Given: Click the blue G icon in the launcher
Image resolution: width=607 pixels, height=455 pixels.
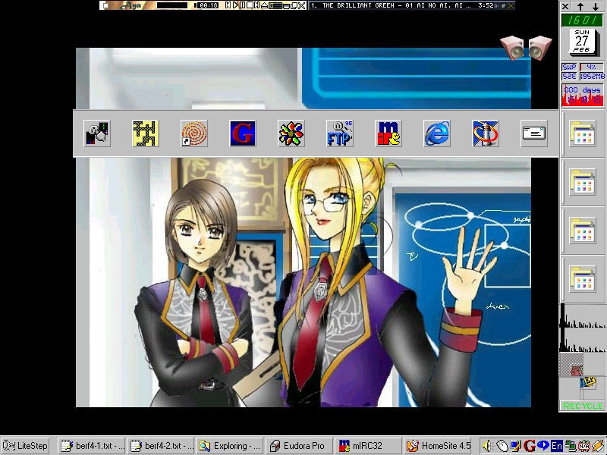Looking at the screenshot, I should coord(243,133).
